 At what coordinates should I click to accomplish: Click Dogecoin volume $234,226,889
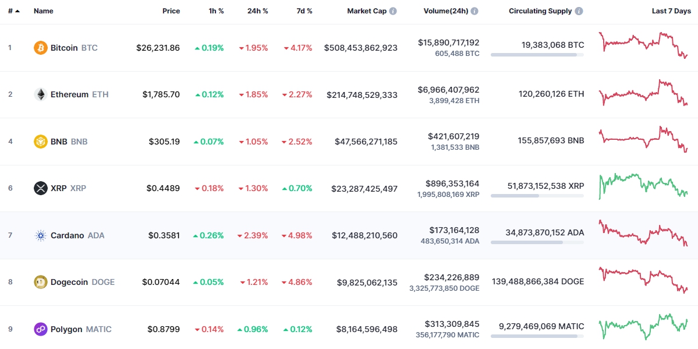(452, 277)
